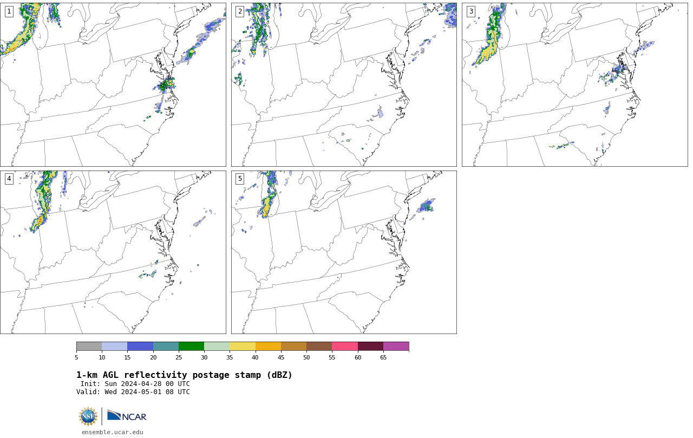Click the 1-km AGL reflectivity title
The height and width of the screenshot is (438, 693).
pyautogui.click(x=184, y=375)
